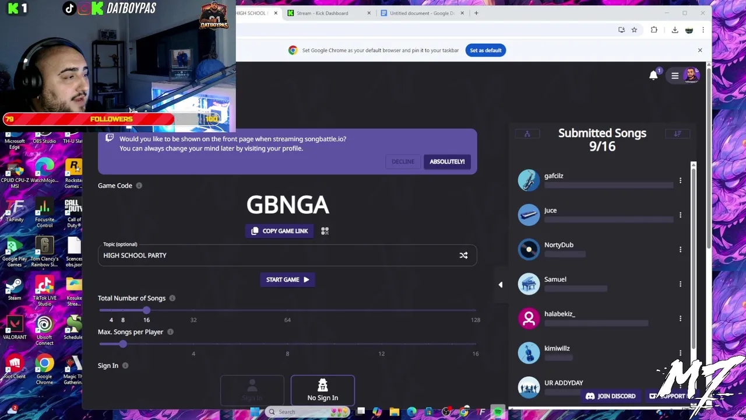Click the QR code icon next to Copy Game Link

325,231
